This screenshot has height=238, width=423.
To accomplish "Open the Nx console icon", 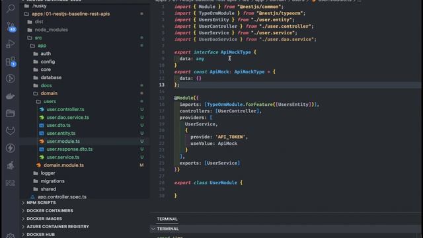I will pyautogui.click(x=11, y=182).
